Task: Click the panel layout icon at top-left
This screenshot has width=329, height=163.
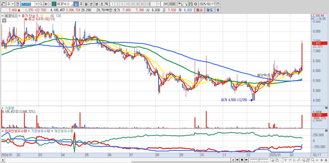Action: tap(3, 4)
